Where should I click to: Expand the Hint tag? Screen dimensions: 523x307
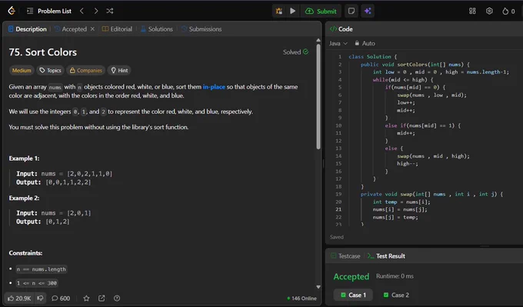pos(119,71)
